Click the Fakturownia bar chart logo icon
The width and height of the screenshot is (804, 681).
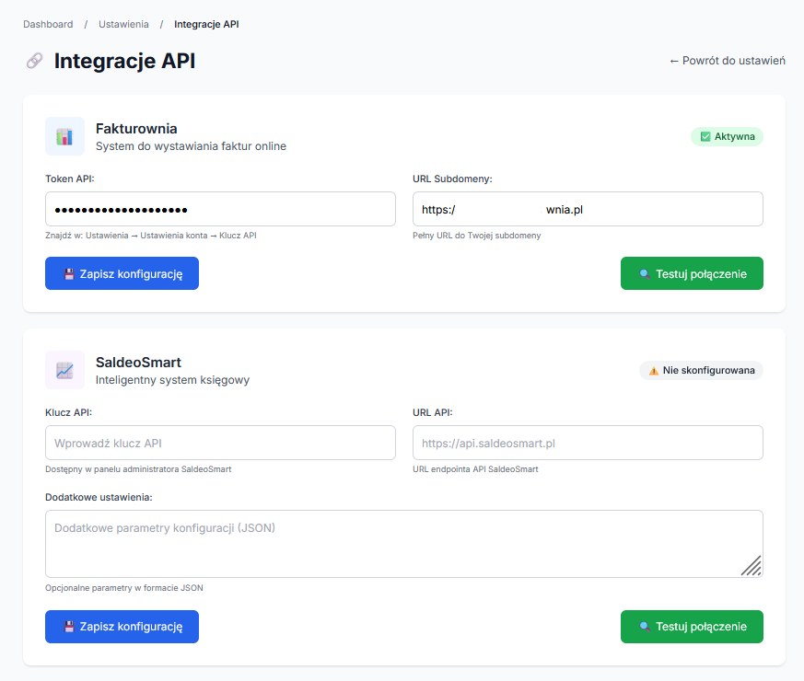coord(64,136)
